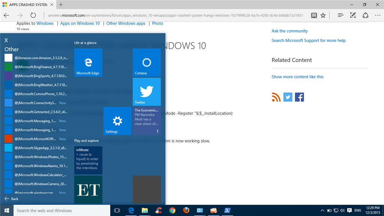
Task: Open the RSS feed icon
Action: [276, 97]
